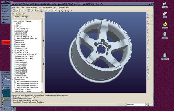
Task: Toggle Datum Planes display icon
Action: pyautogui.click(x=59, y=11)
